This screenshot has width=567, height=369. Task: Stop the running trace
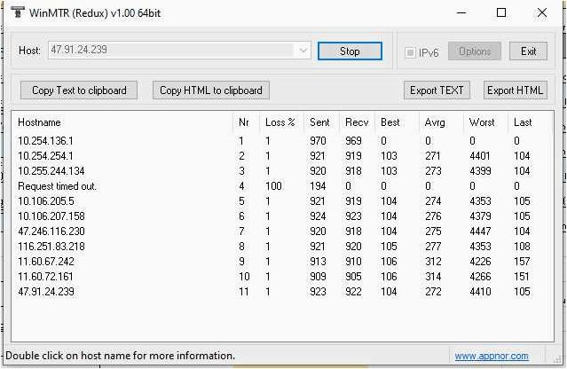point(350,51)
